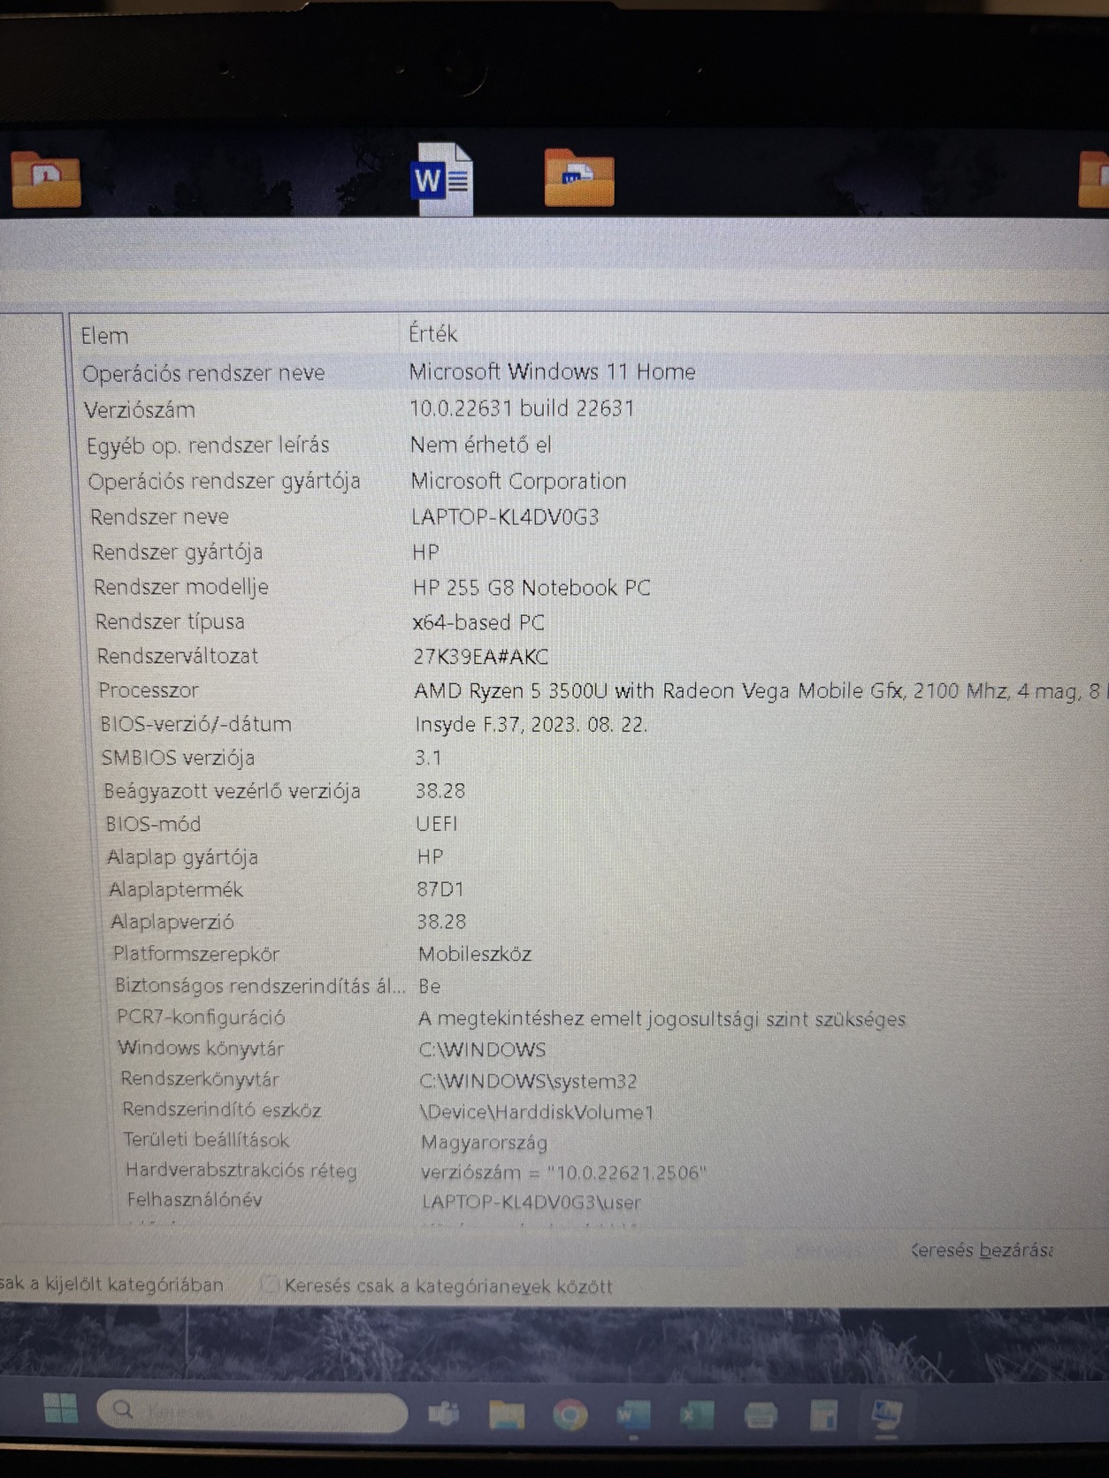This screenshot has width=1109, height=1478.
Task: Open Microsoft Teams from the taskbar
Action: [443, 1414]
